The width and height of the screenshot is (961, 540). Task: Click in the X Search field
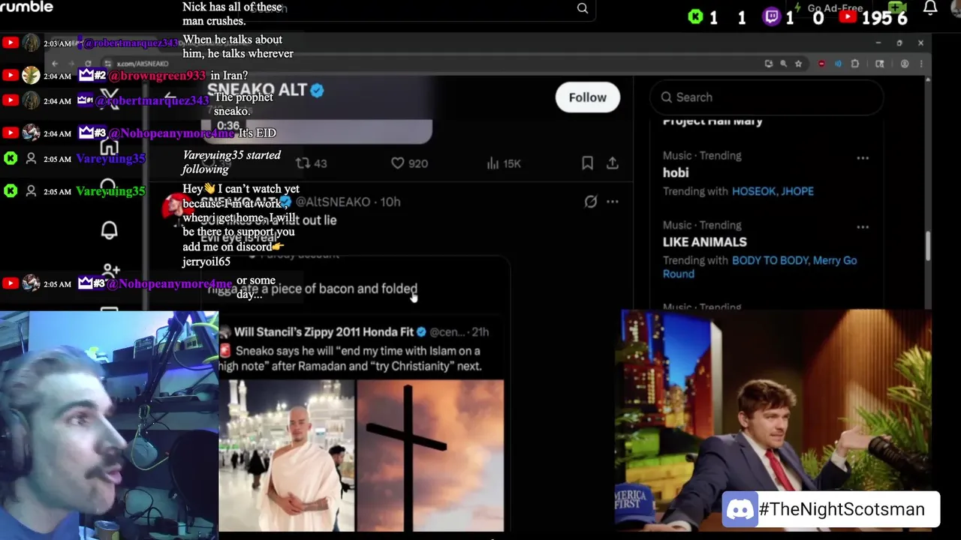(x=767, y=97)
